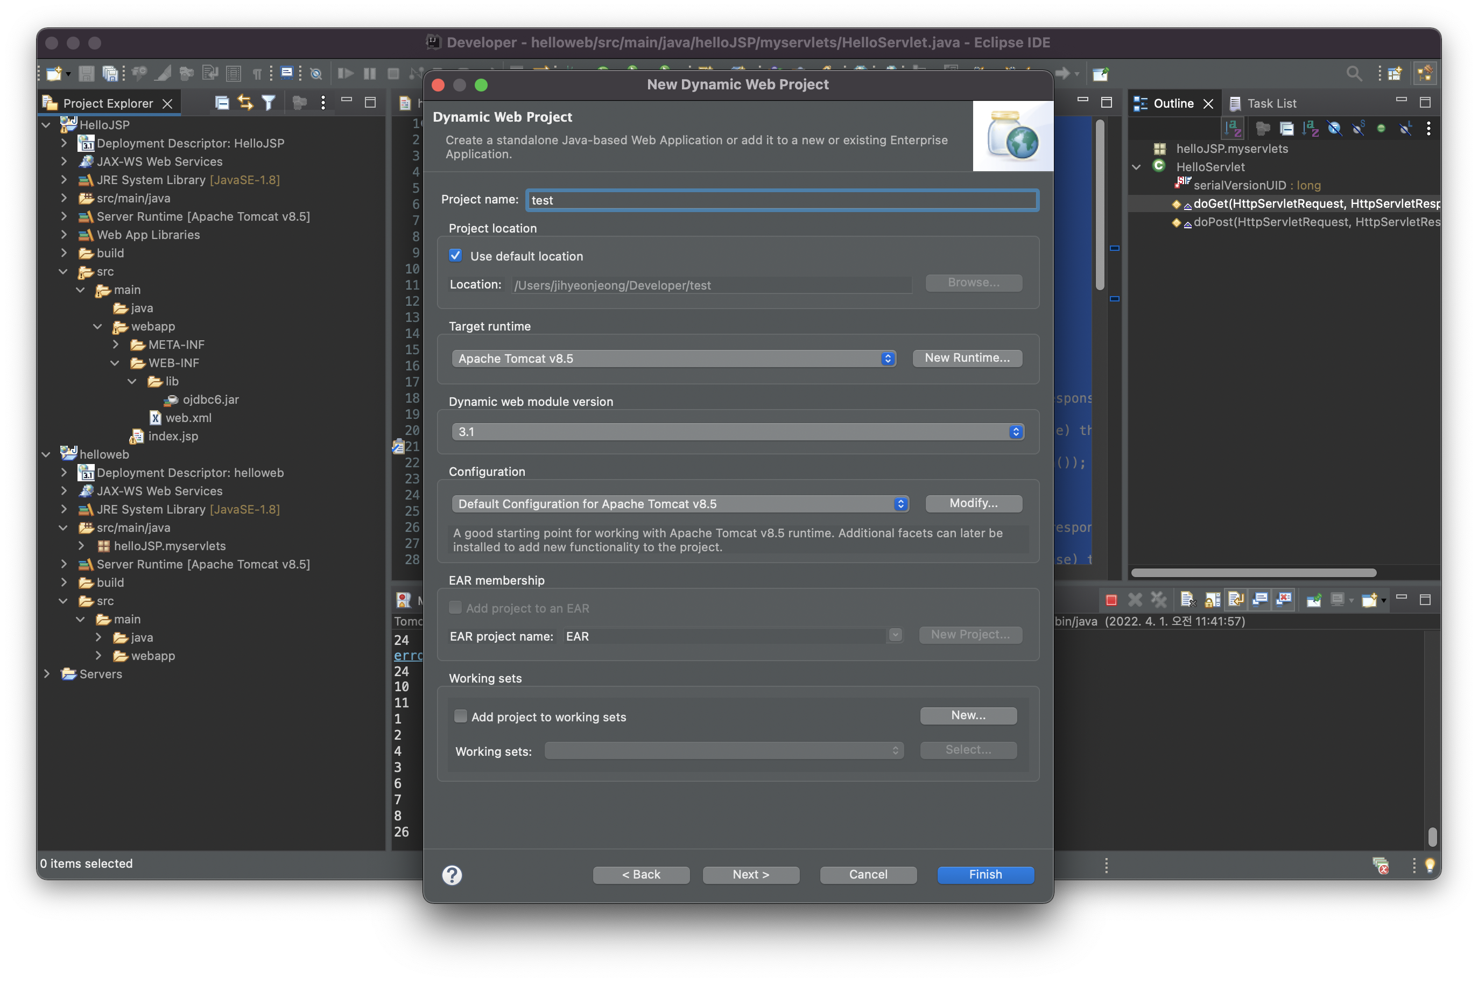Click the New Runtime... button
Viewport: 1478px width, 983px height.
click(x=967, y=358)
